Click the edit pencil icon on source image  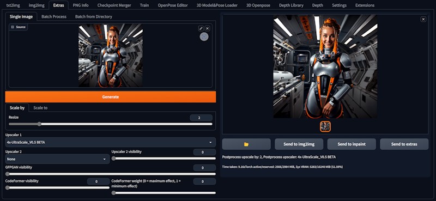(201, 28)
